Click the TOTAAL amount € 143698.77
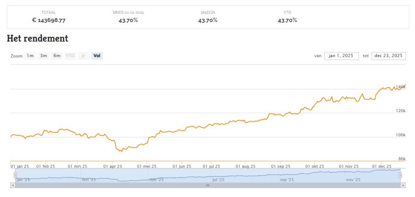This screenshot has height=197, width=415. pyautogui.click(x=49, y=21)
